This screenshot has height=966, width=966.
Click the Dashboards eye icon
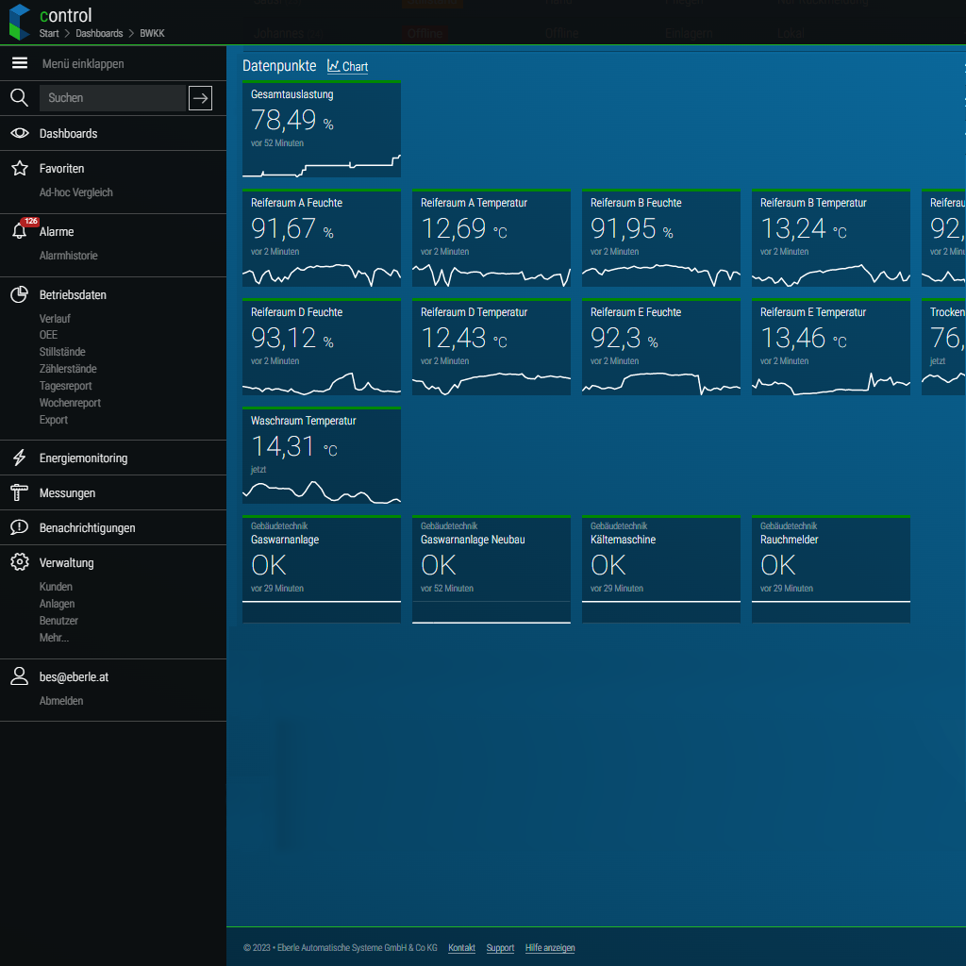pyautogui.click(x=20, y=133)
